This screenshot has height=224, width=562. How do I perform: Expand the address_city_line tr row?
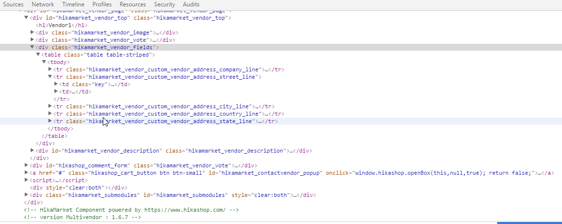point(50,106)
